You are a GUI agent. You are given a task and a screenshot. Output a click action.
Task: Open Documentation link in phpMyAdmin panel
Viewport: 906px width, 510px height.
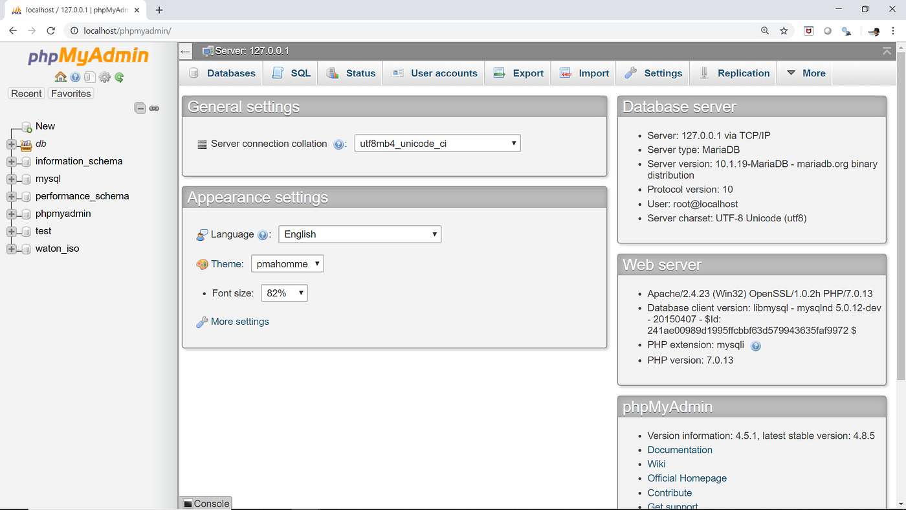[679, 450]
